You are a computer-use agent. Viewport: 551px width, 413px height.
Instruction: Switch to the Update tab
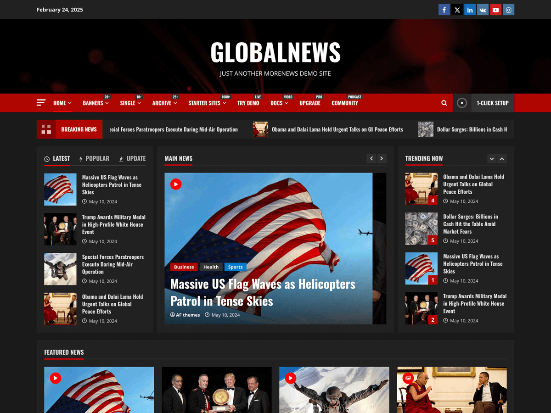[x=132, y=159]
